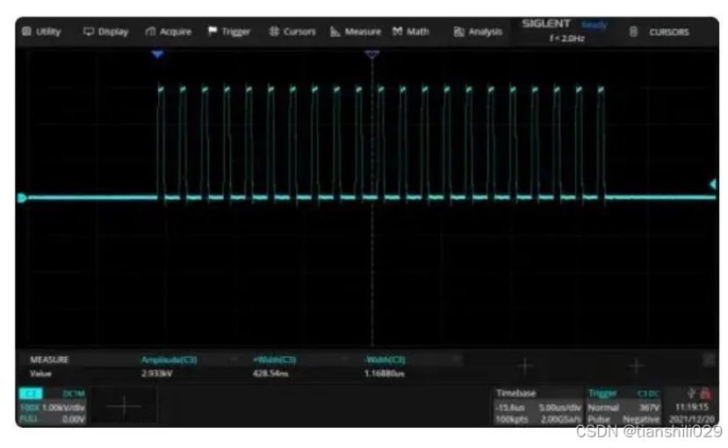Viewport: 728px width, 448px height.
Task: Click the Ready run status indicator
Action: click(595, 25)
